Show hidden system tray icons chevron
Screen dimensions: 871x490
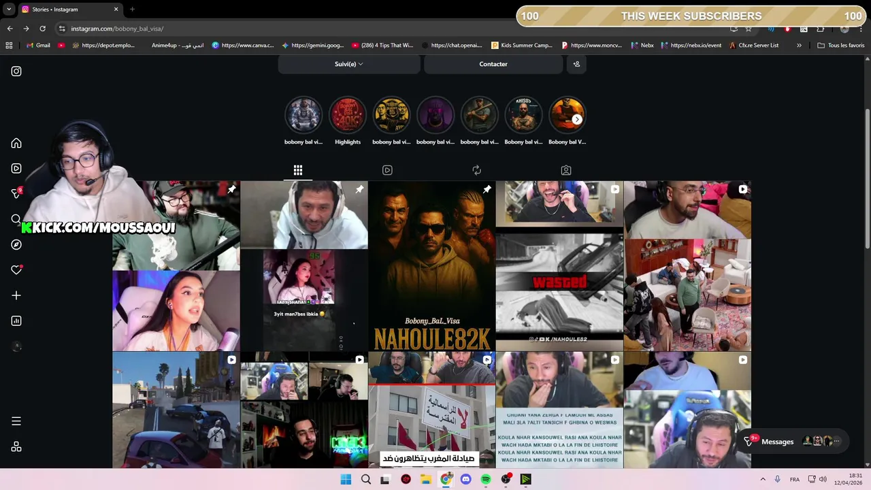763,479
